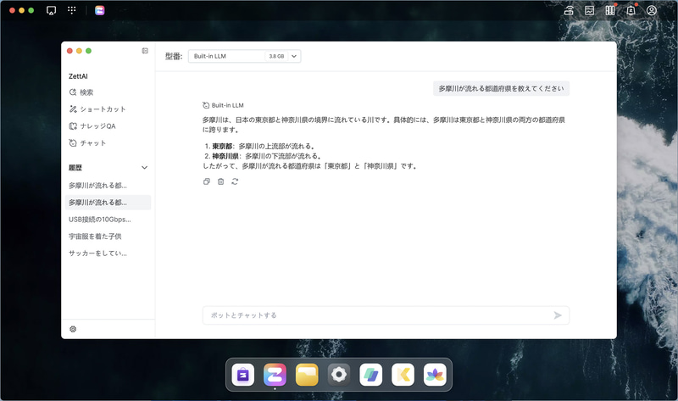Open ZettAI settings gear icon
Viewport: 678px width, 401px height.
point(73,329)
